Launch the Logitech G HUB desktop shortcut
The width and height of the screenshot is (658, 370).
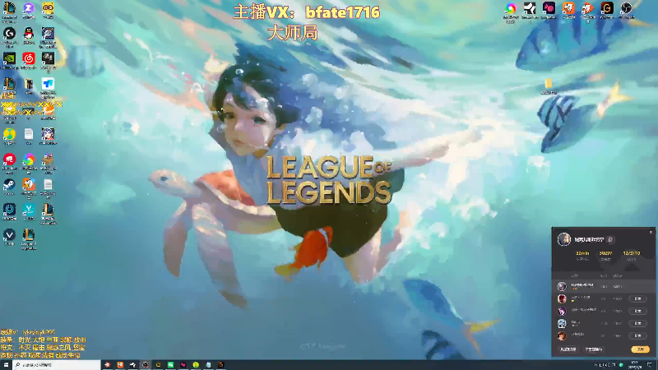coord(9,34)
